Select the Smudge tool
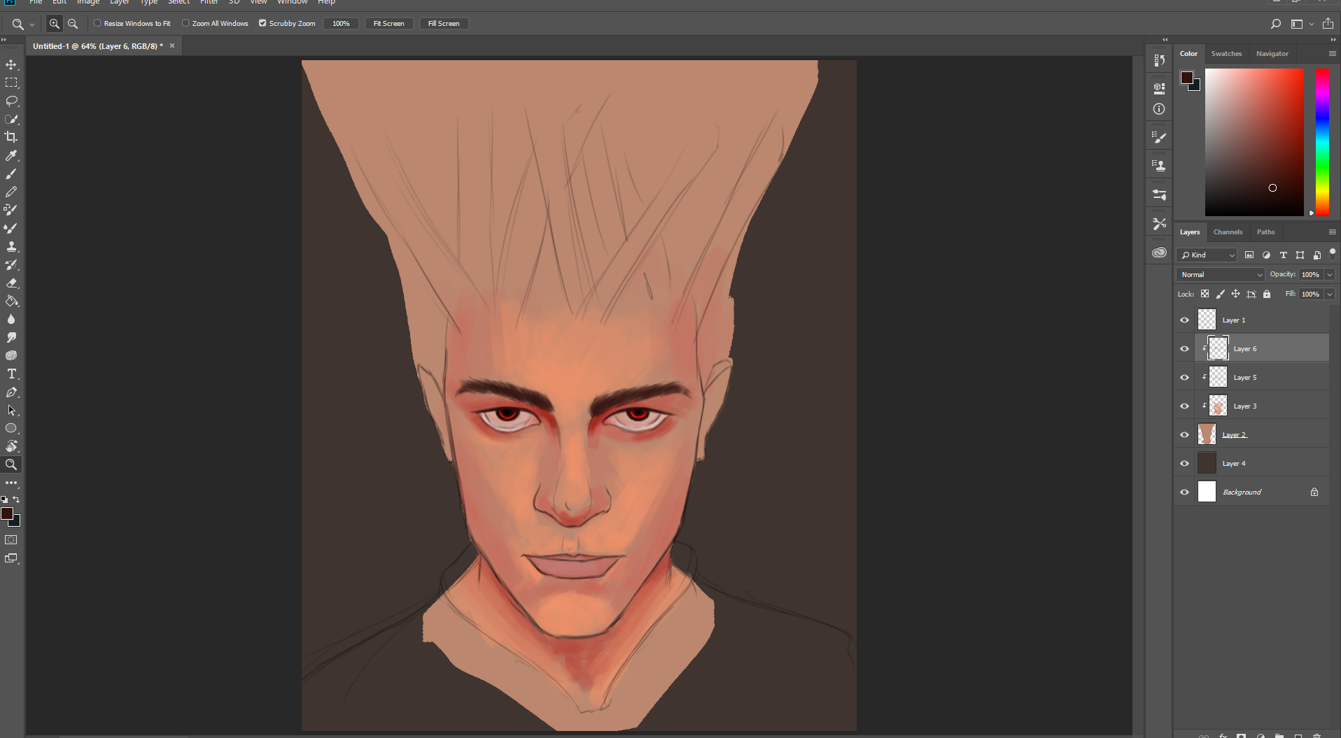 click(x=11, y=337)
